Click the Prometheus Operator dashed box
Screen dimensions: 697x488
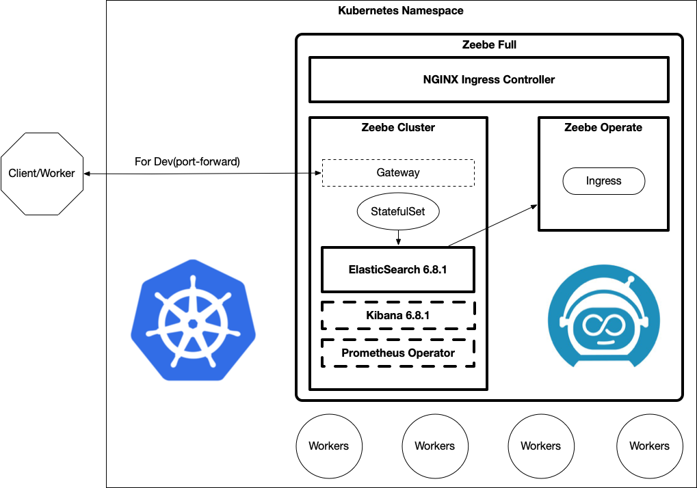(x=398, y=353)
